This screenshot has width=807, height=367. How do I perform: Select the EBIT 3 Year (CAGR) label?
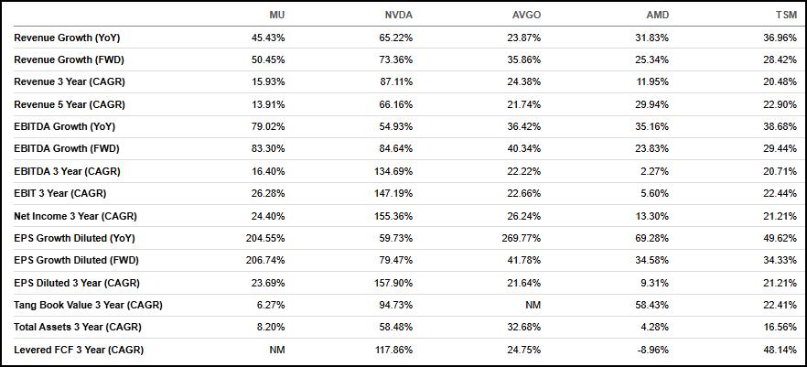click(x=60, y=193)
